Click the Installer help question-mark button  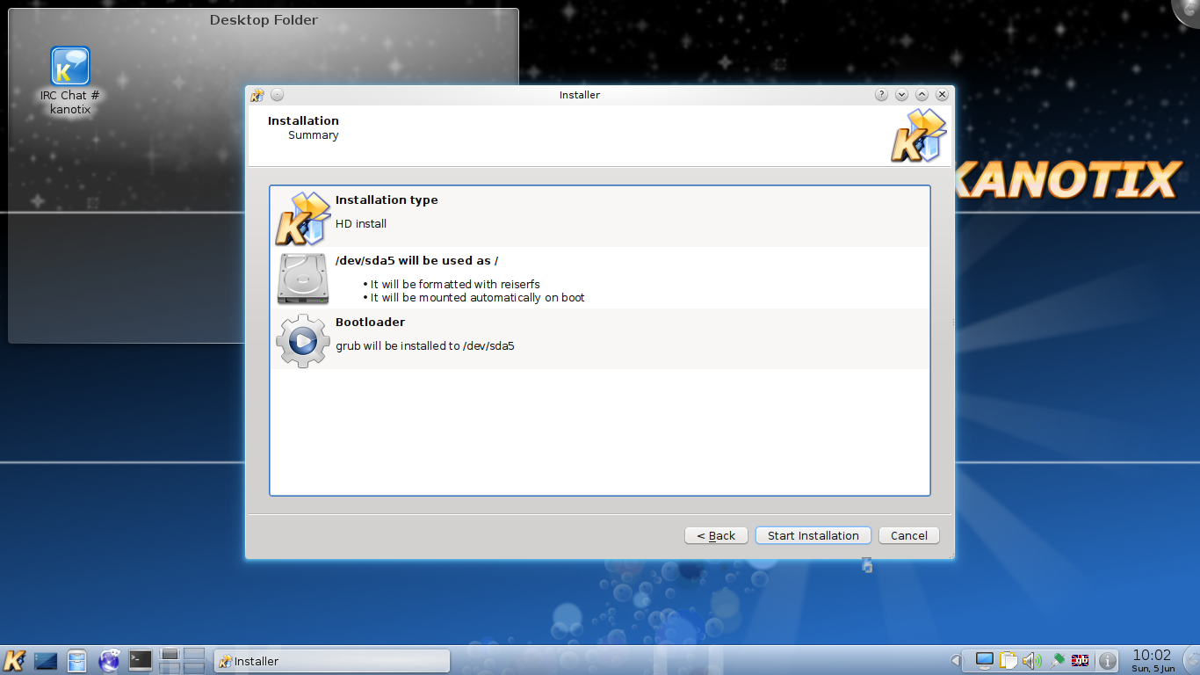(881, 95)
